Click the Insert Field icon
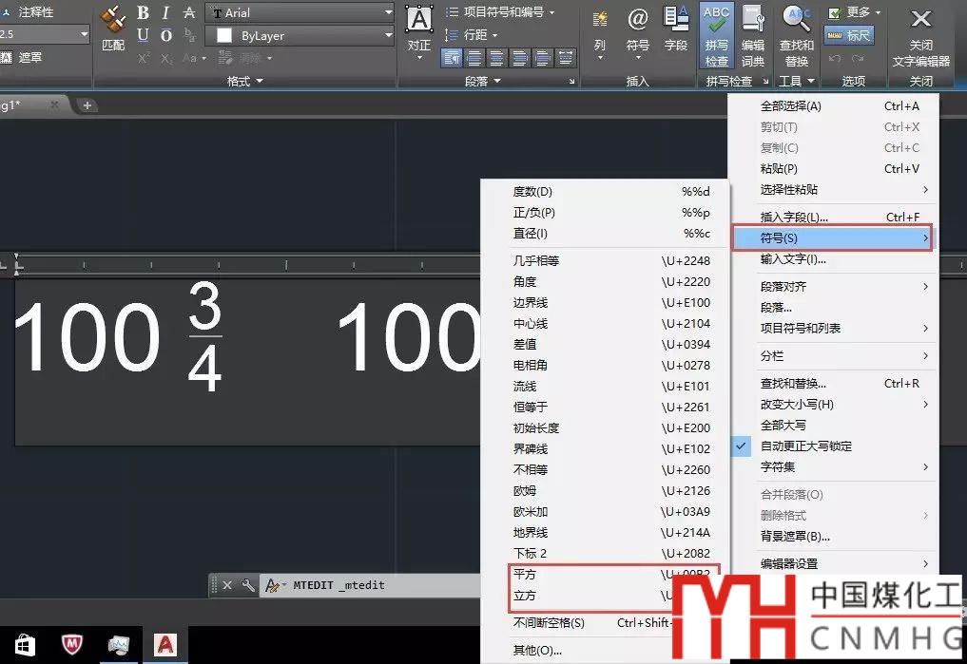967x664 pixels. pyautogui.click(x=676, y=27)
